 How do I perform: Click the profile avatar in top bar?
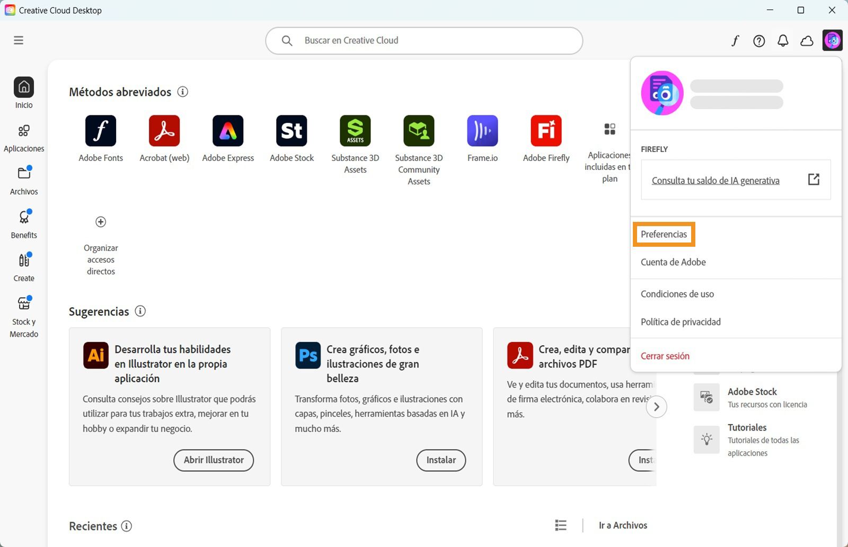click(x=832, y=40)
